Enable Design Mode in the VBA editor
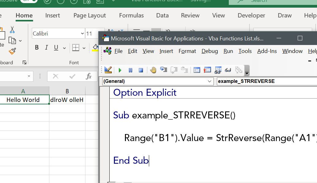The height and width of the screenshot is (183, 317). click(153, 70)
